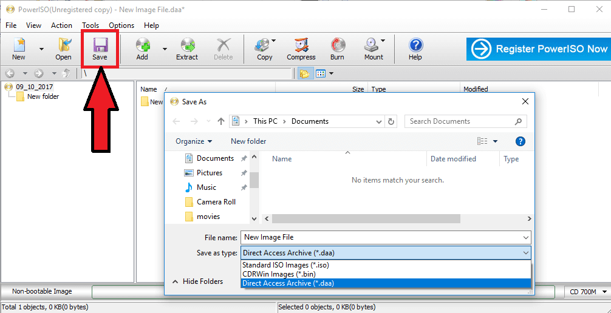
Task: Sort by the Modified column header
Action: (x=476, y=89)
